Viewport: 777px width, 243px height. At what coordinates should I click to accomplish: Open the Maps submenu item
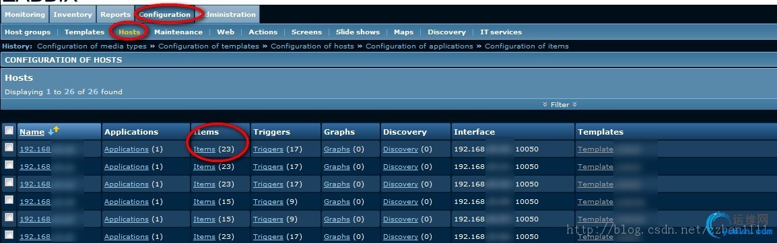pos(403,32)
